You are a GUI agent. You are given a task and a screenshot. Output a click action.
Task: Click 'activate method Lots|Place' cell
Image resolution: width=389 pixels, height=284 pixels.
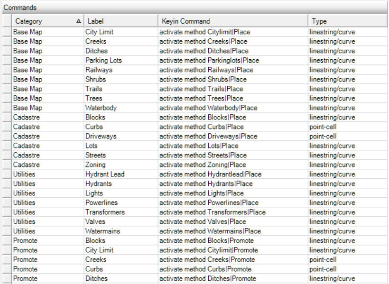233,146
